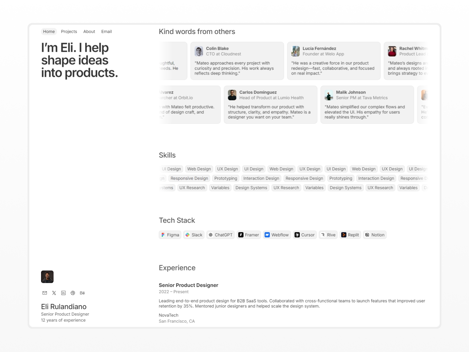This screenshot has height=352, width=469.
Task: Click the Cursor icon in Tech Stack
Action: (297, 235)
